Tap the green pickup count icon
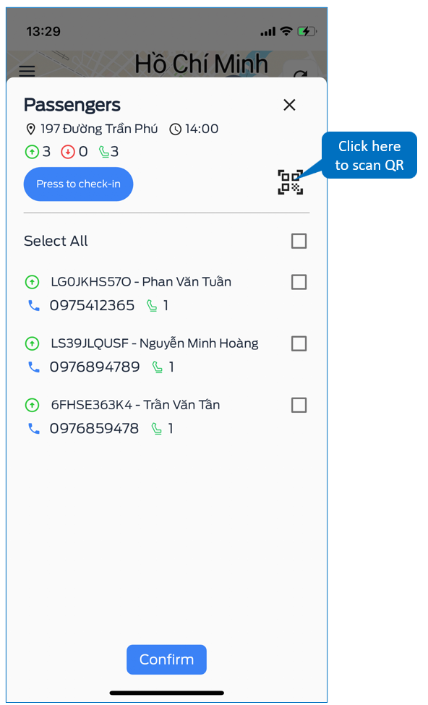428x705 pixels. [32, 152]
